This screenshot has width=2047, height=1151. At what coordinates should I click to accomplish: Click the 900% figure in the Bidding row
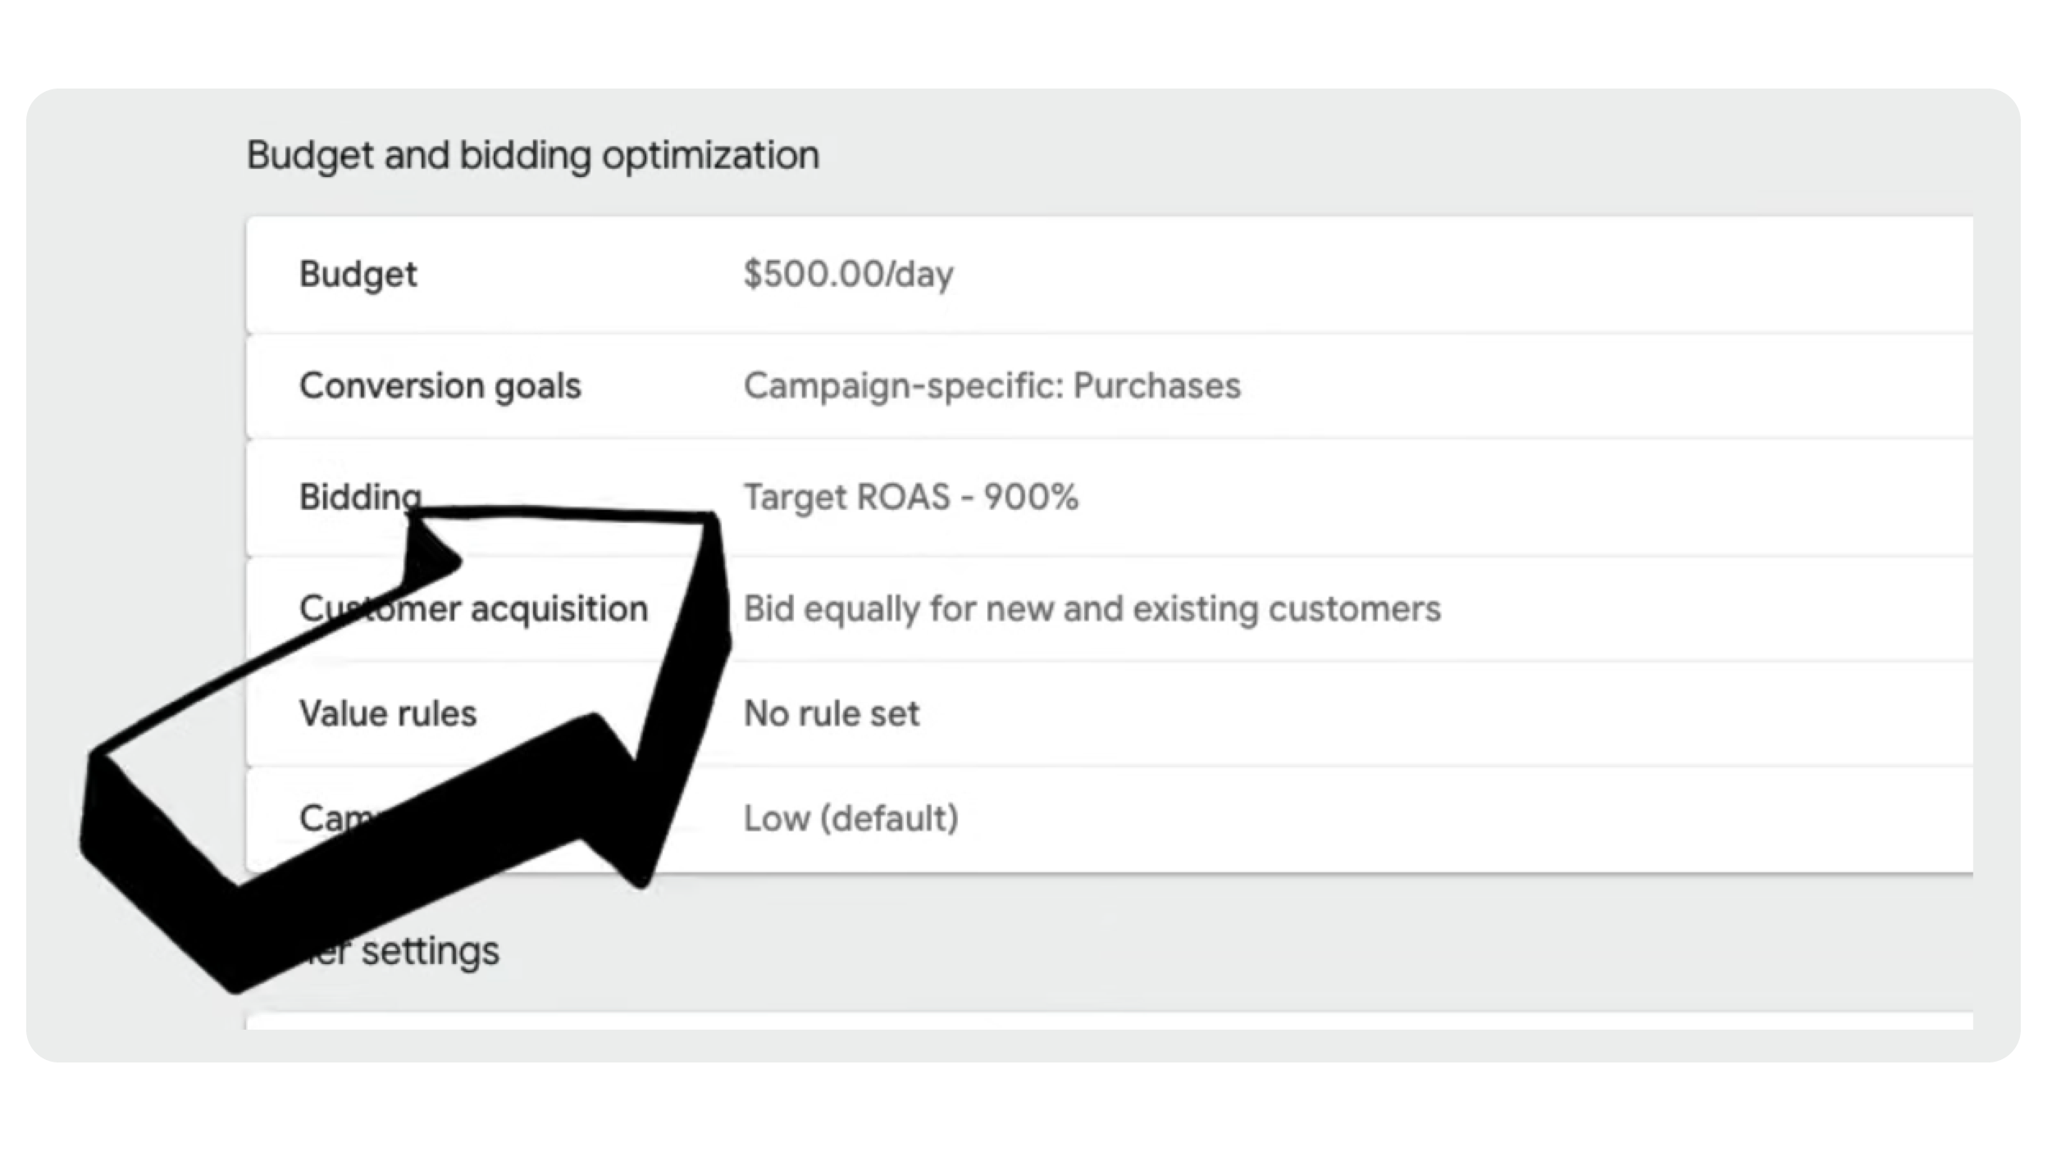(1031, 498)
